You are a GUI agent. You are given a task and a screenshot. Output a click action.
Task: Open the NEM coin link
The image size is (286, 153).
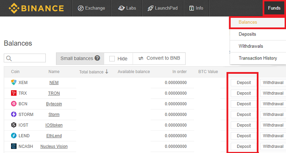[x=54, y=82]
